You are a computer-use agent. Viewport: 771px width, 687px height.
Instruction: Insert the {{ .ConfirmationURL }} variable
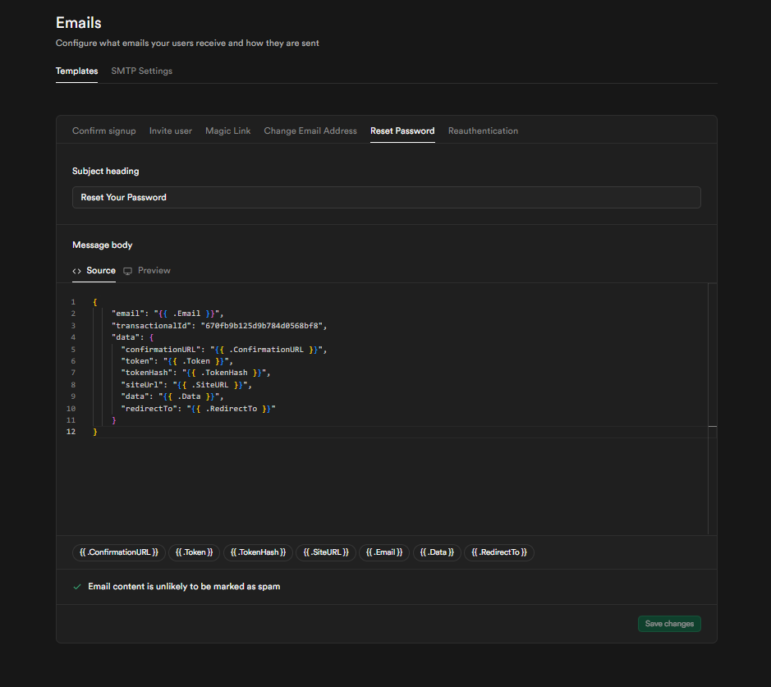(x=118, y=552)
